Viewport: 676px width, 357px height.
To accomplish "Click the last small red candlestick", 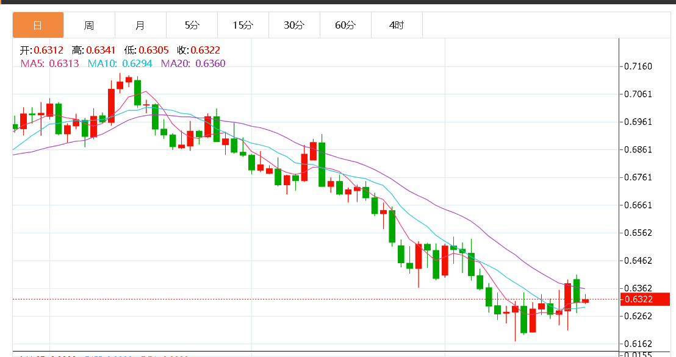I will 585,300.
